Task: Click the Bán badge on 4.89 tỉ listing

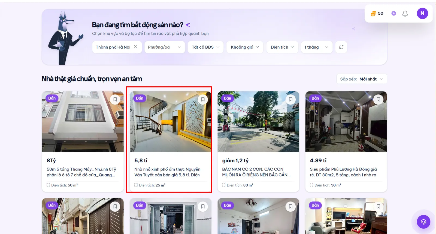Action: coord(315,98)
